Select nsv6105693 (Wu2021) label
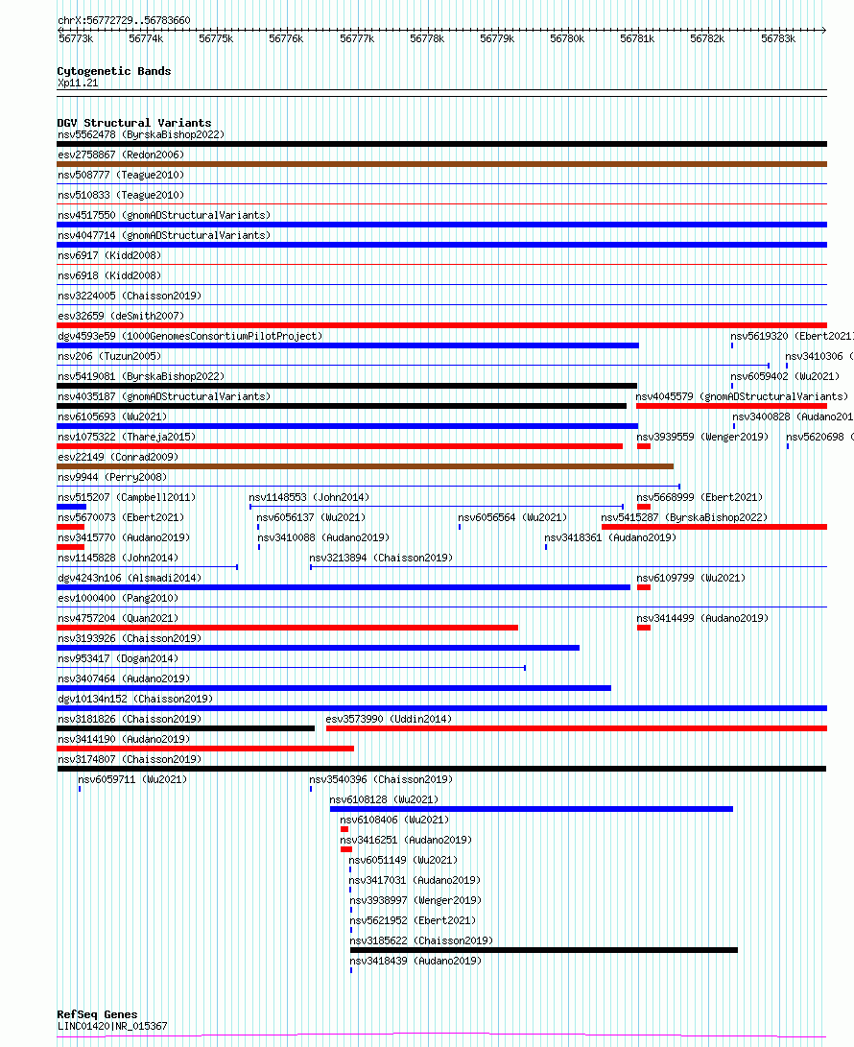 112,416
